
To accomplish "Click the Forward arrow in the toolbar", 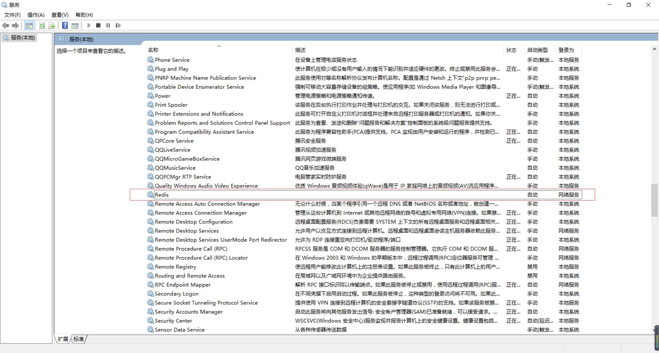I will (x=15, y=25).
